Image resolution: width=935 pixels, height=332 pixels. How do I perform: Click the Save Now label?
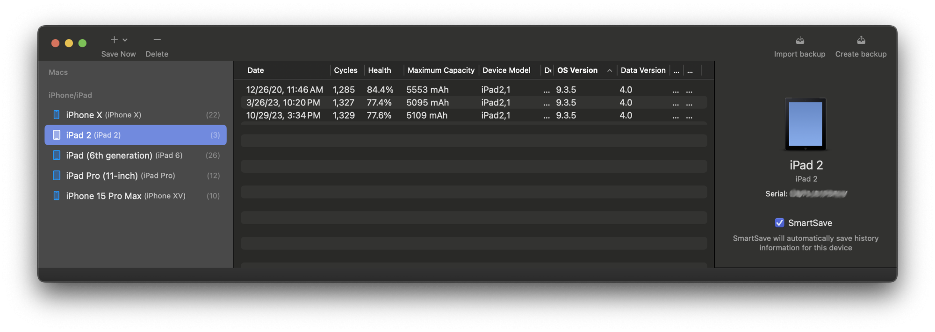[x=118, y=54]
